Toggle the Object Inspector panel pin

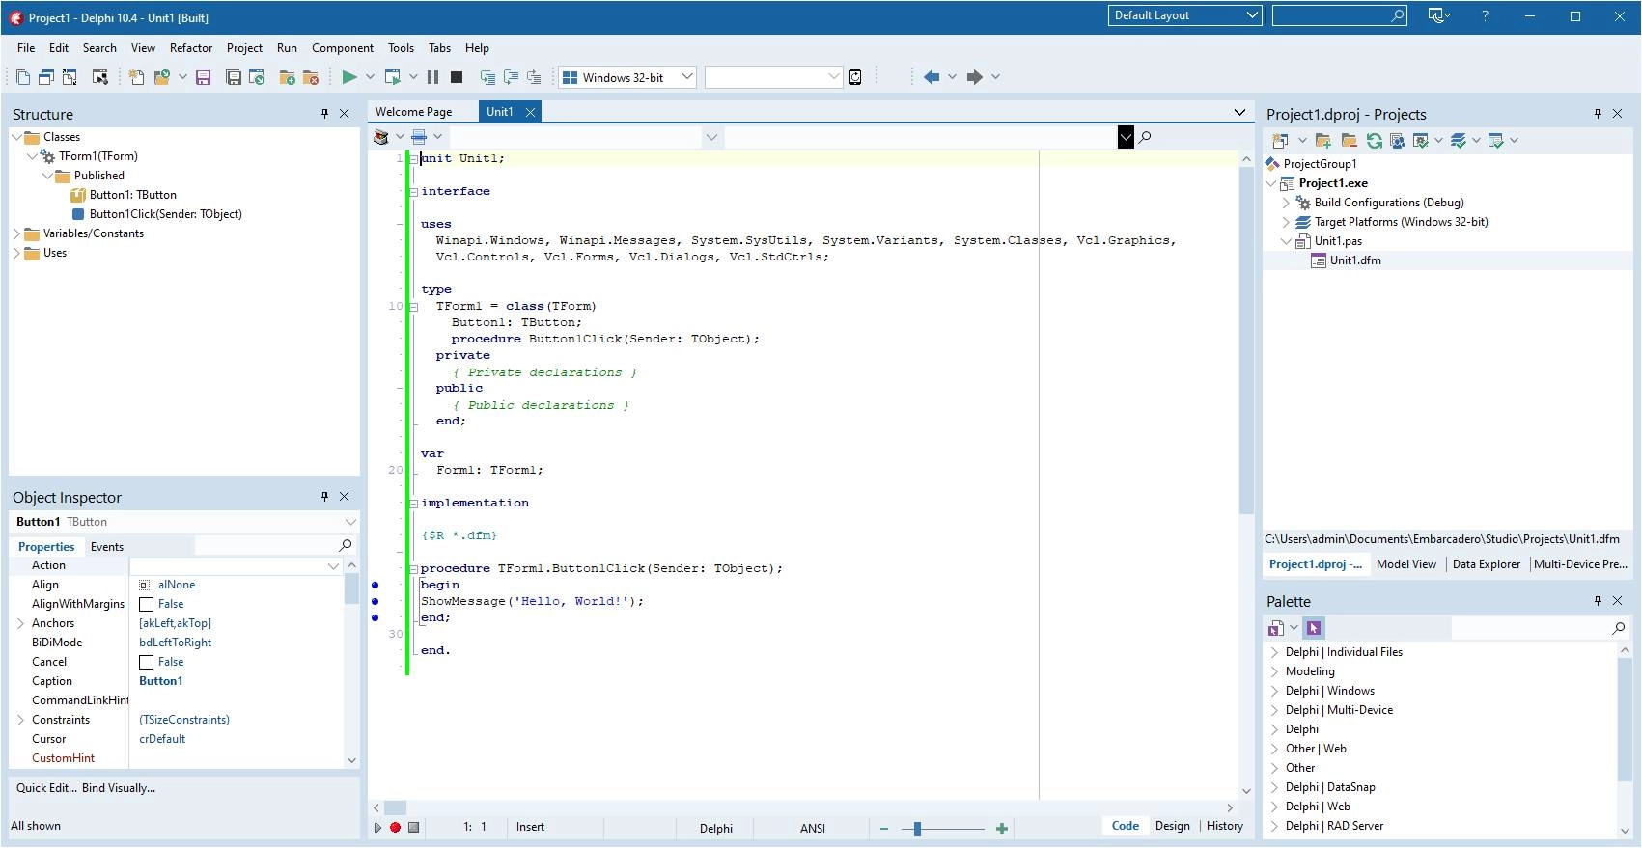(x=324, y=497)
